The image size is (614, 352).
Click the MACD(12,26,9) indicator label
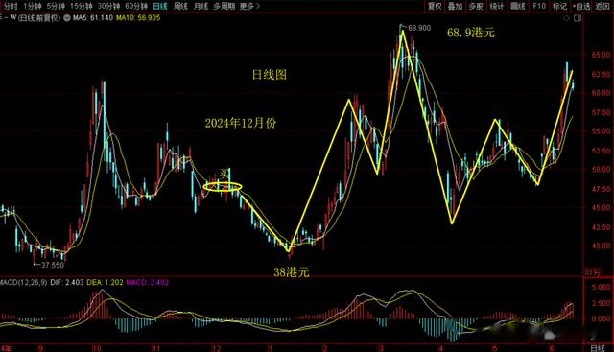coord(23,282)
